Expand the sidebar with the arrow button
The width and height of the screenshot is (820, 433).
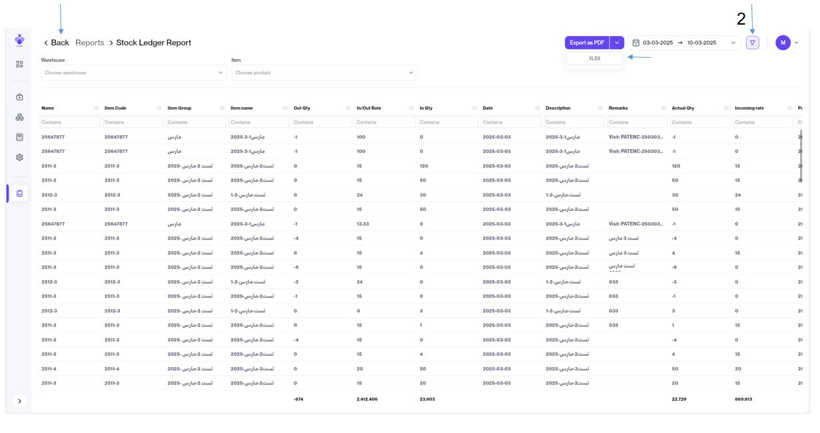pyautogui.click(x=19, y=401)
